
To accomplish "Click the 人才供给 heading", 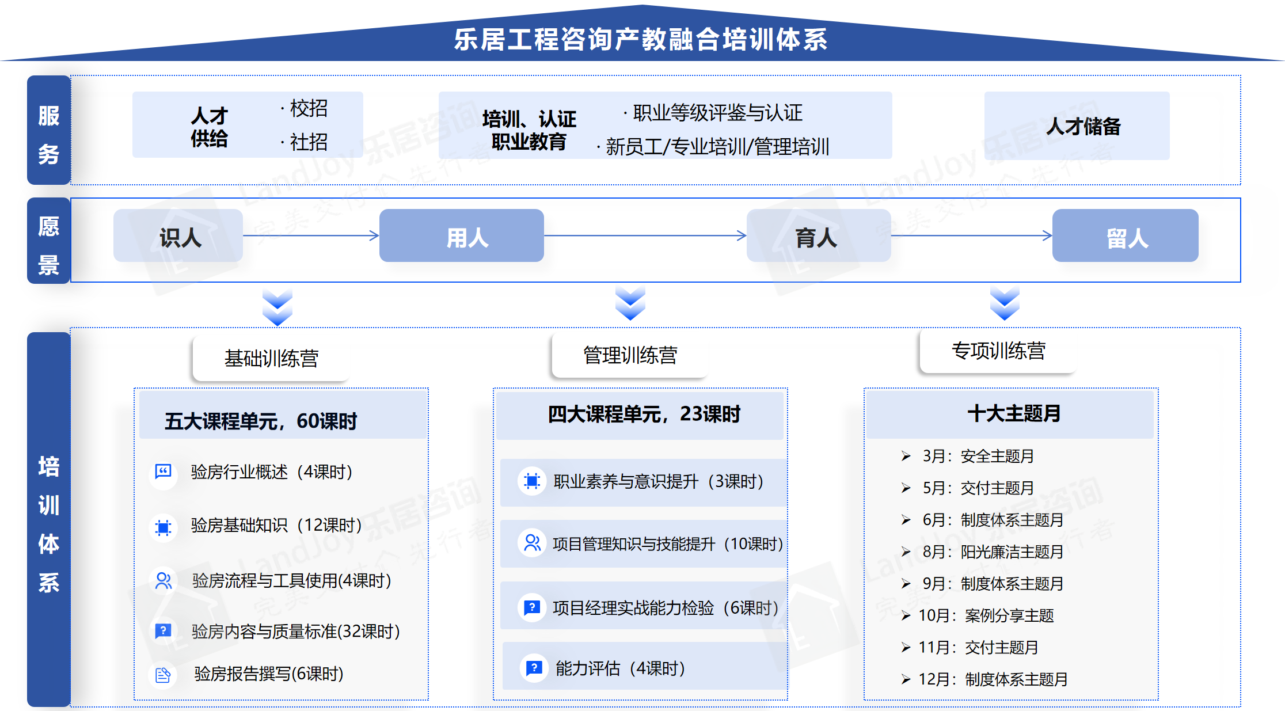I will point(210,127).
